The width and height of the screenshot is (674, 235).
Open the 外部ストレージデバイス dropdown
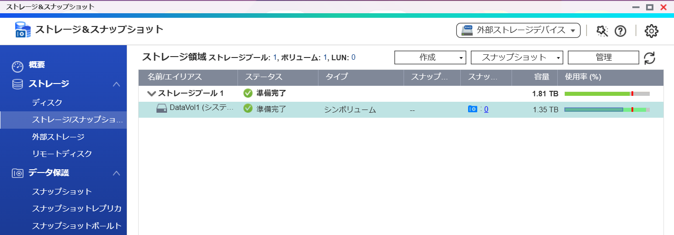pyautogui.click(x=518, y=31)
